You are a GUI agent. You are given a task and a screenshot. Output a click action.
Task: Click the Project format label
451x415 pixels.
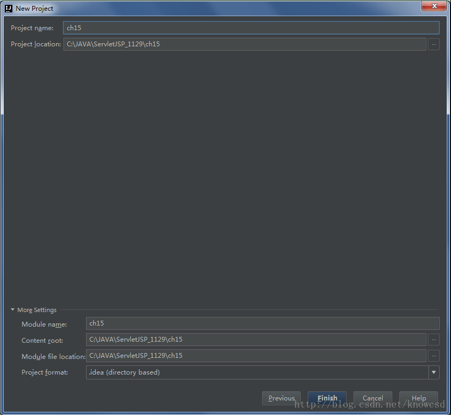coord(45,372)
